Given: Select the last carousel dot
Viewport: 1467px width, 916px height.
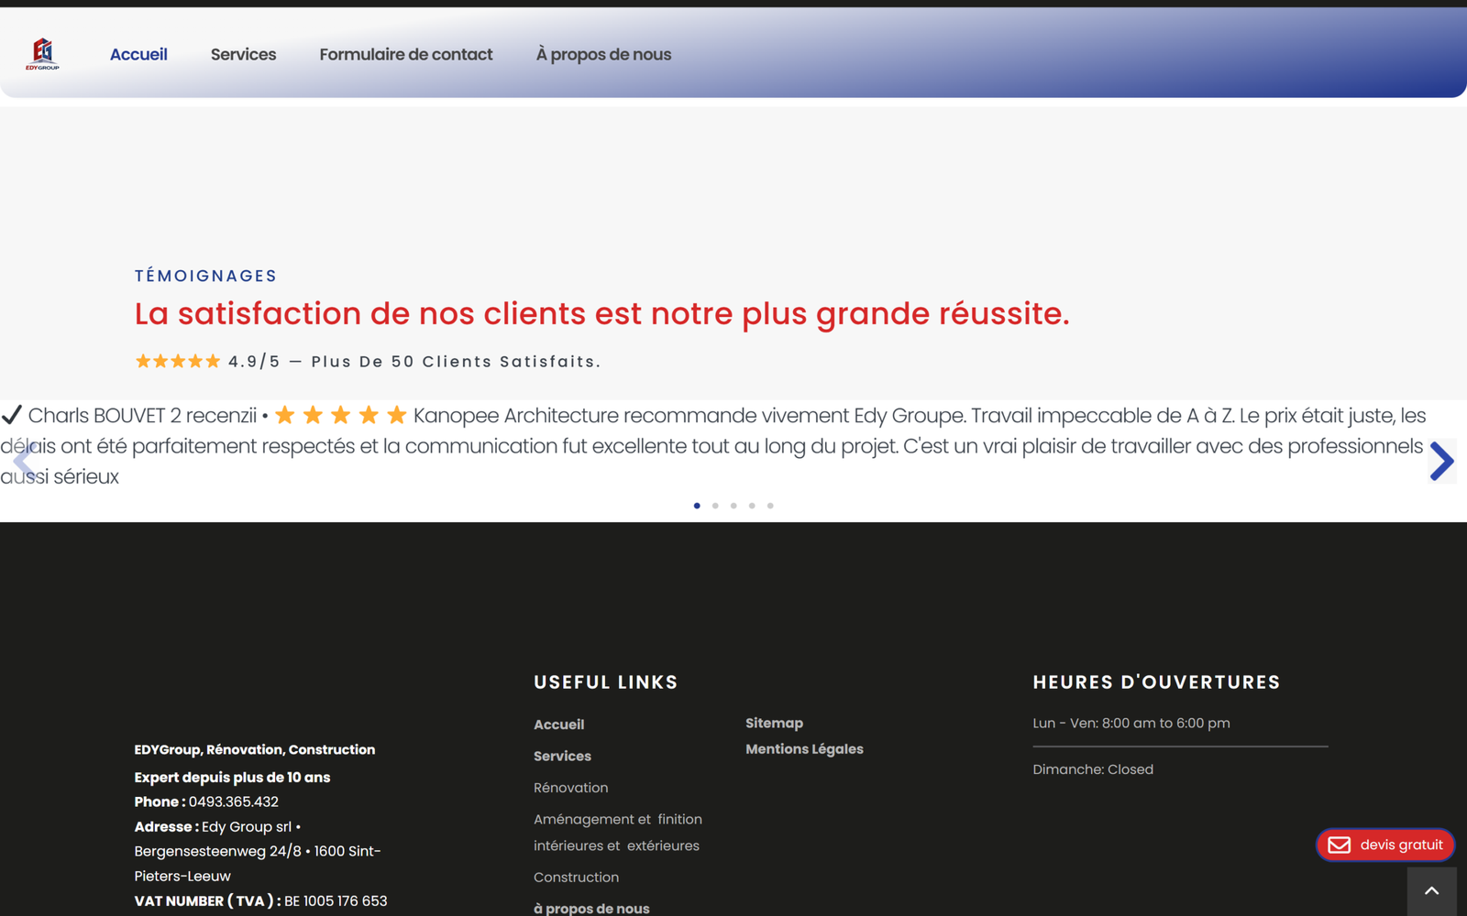Looking at the screenshot, I should (x=770, y=505).
